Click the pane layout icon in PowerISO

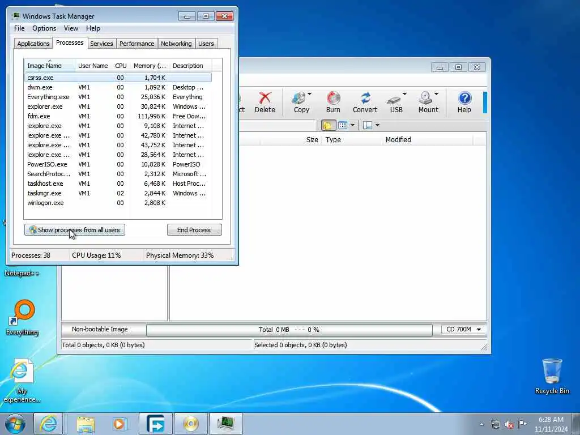(x=367, y=125)
